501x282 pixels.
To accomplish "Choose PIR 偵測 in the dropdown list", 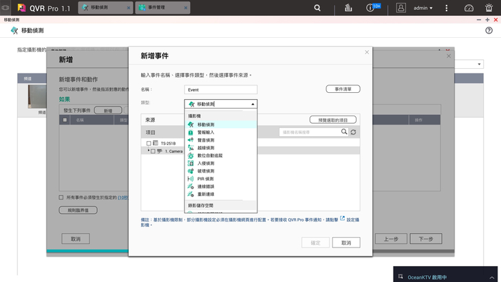I will pyautogui.click(x=206, y=178).
